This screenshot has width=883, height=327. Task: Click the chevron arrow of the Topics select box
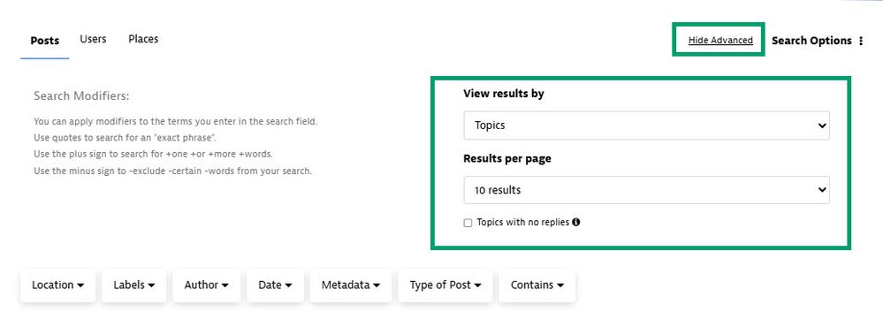pyautogui.click(x=821, y=125)
